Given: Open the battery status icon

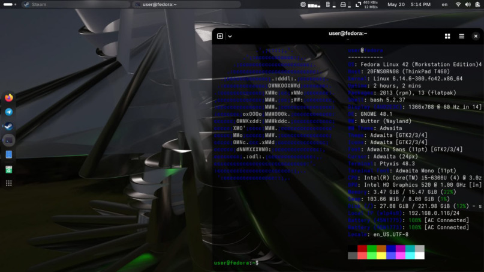Looking at the screenshot, I should tap(477, 4).
